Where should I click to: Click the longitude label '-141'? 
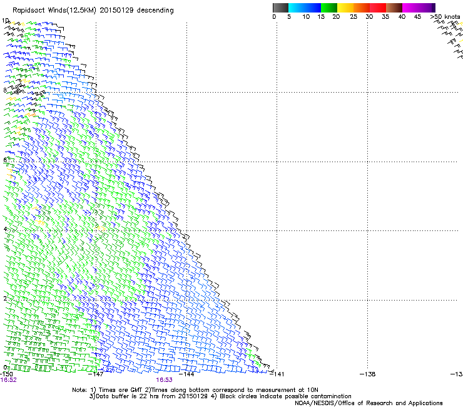pyautogui.click(x=277, y=374)
